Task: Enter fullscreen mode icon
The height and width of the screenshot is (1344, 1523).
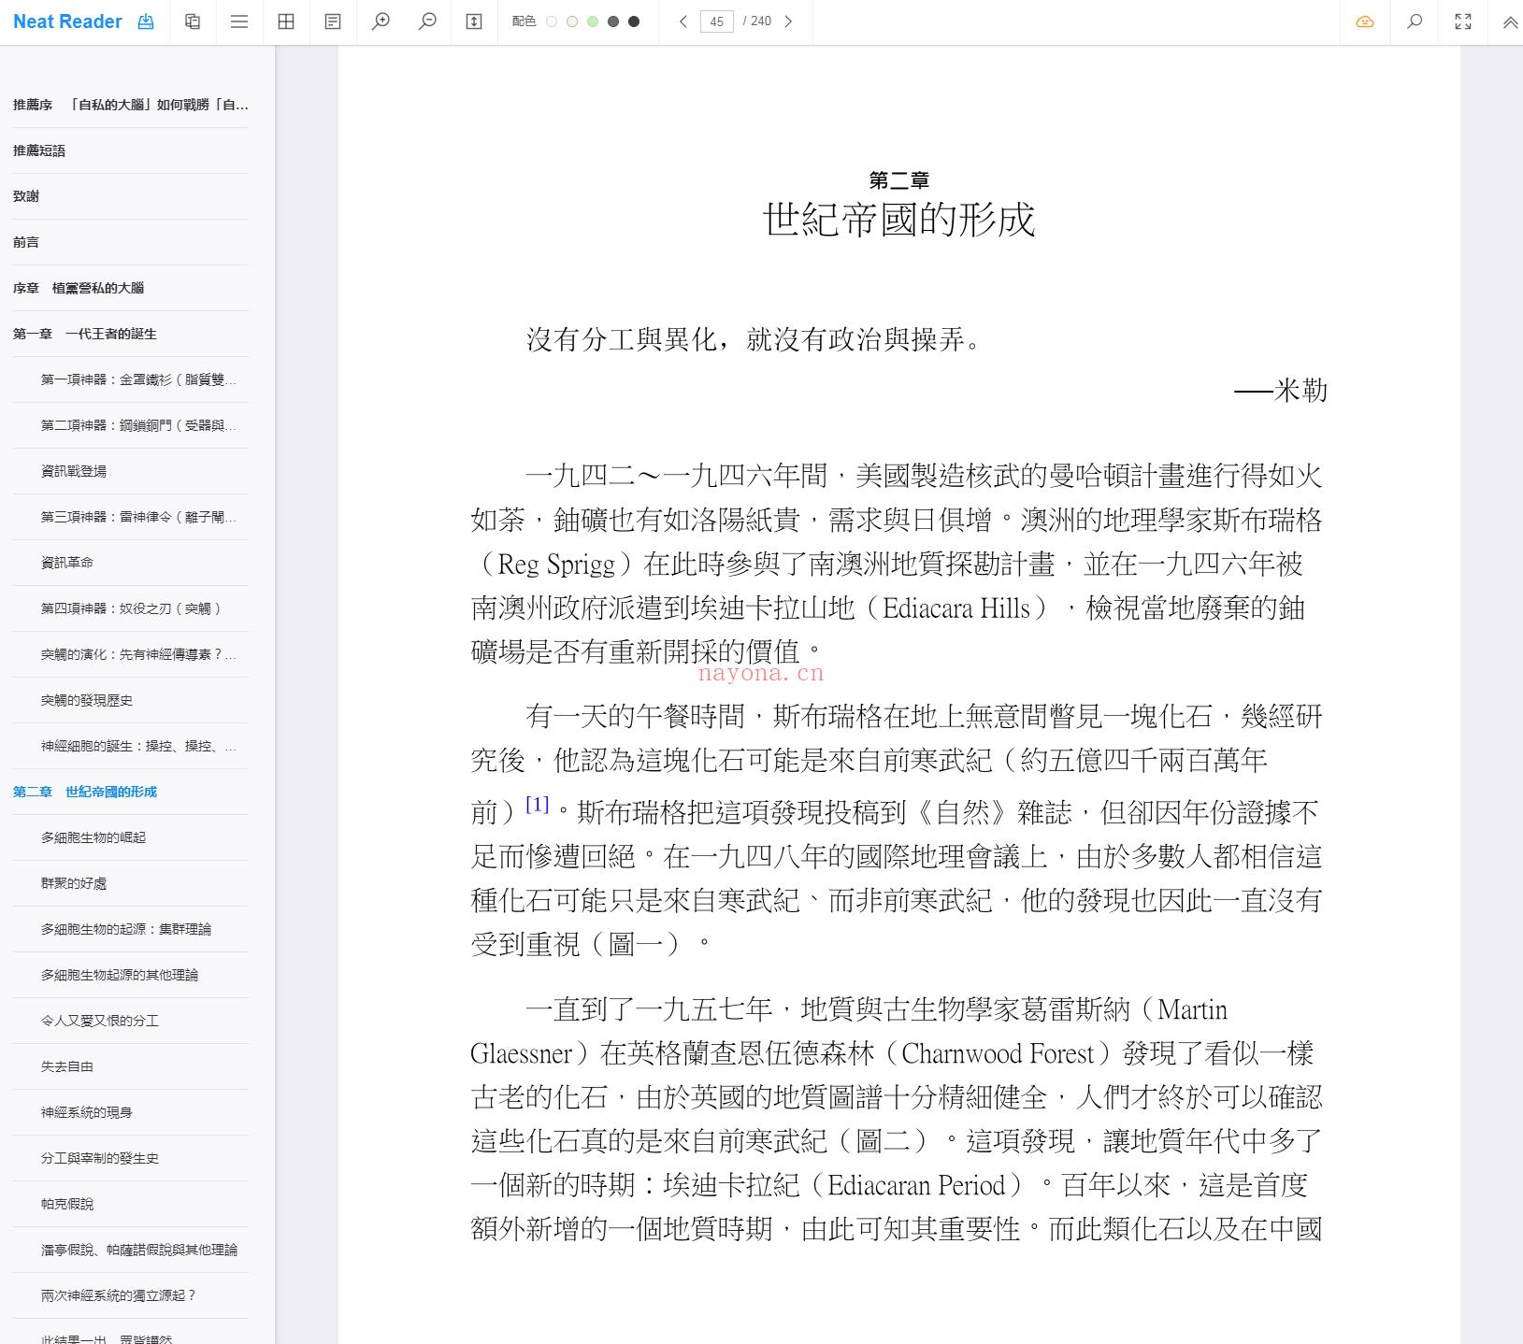Action: point(1463,21)
